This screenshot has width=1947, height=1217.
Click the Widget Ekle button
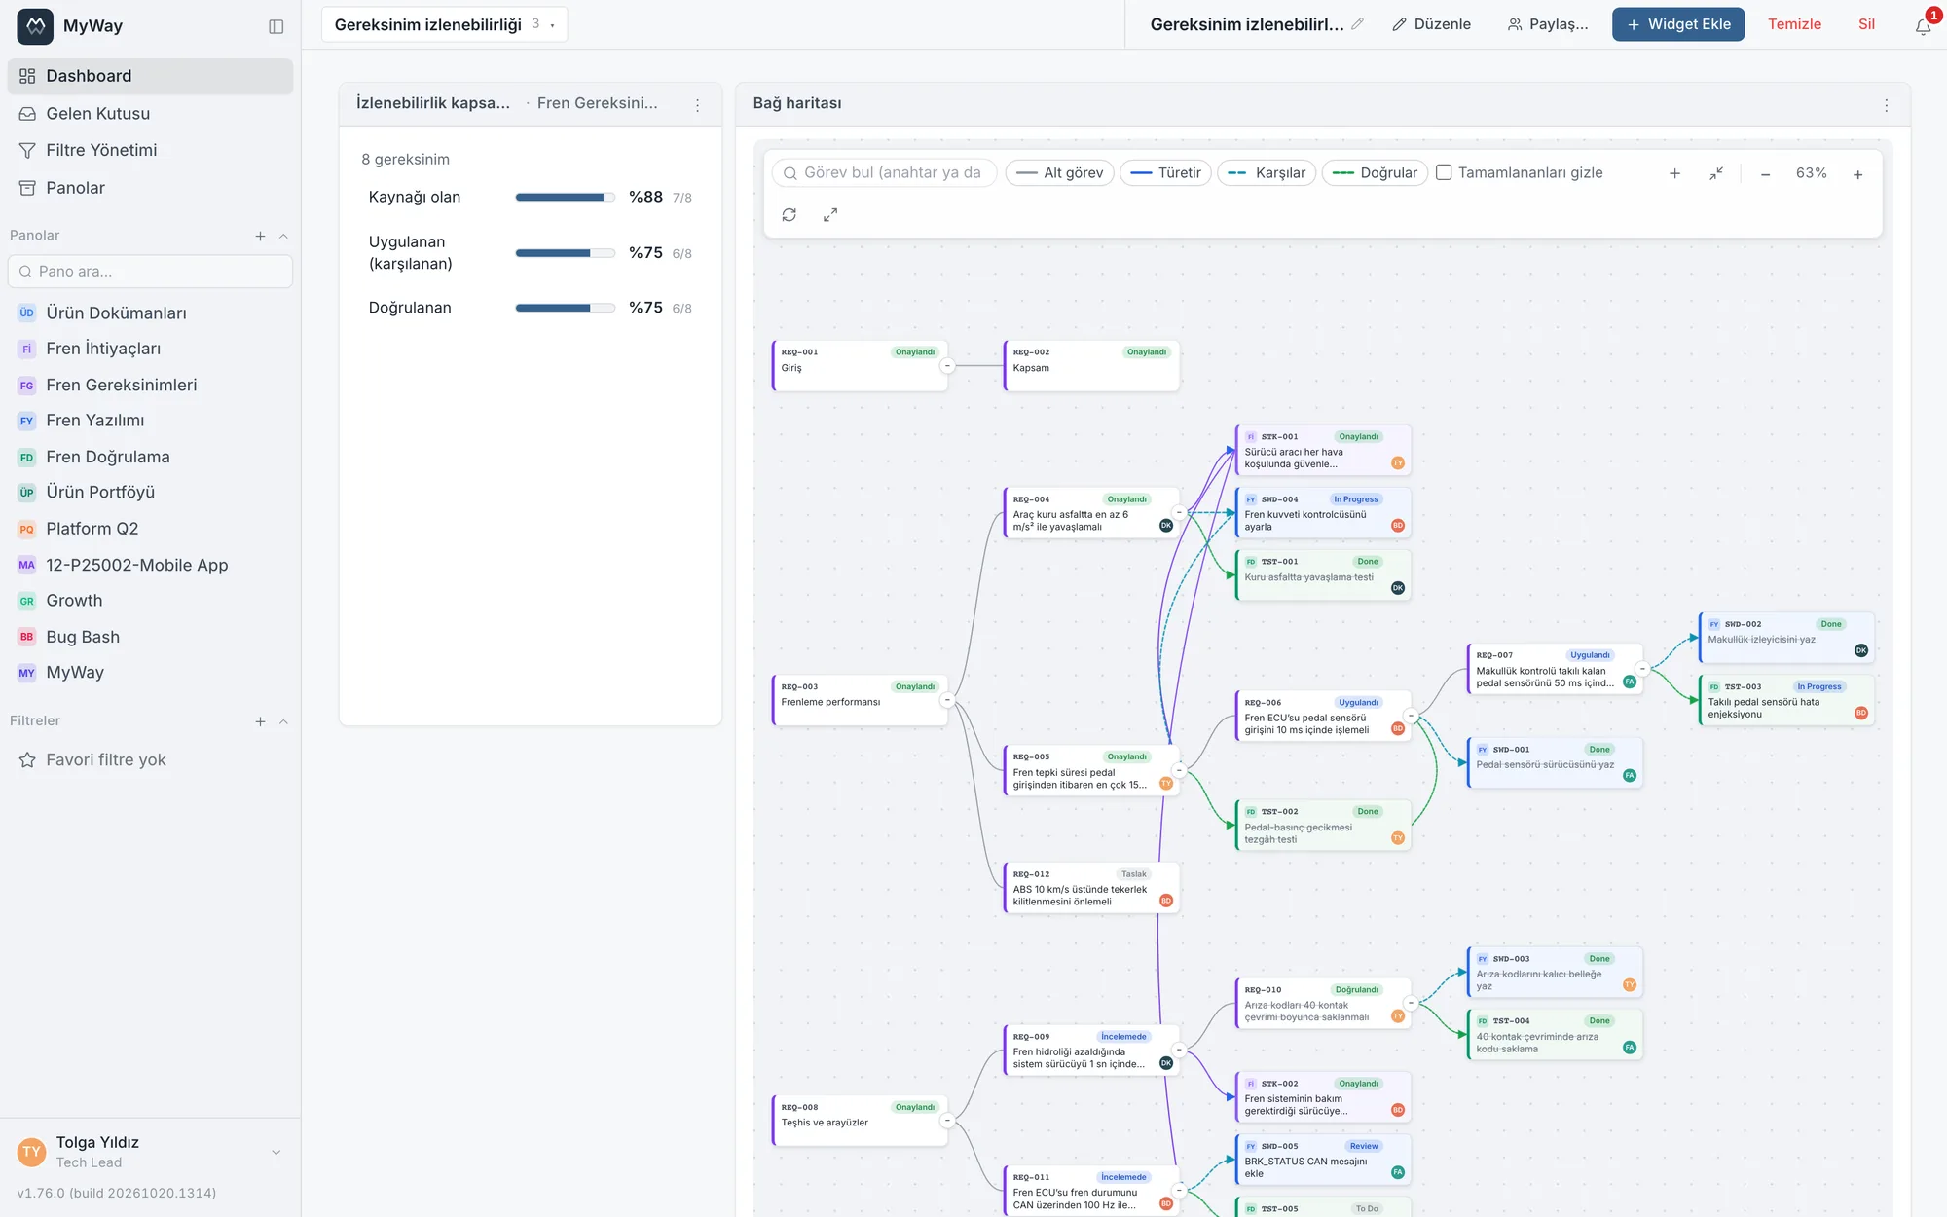pos(1678,24)
